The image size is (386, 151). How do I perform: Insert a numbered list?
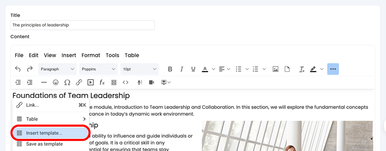[256, 69]
